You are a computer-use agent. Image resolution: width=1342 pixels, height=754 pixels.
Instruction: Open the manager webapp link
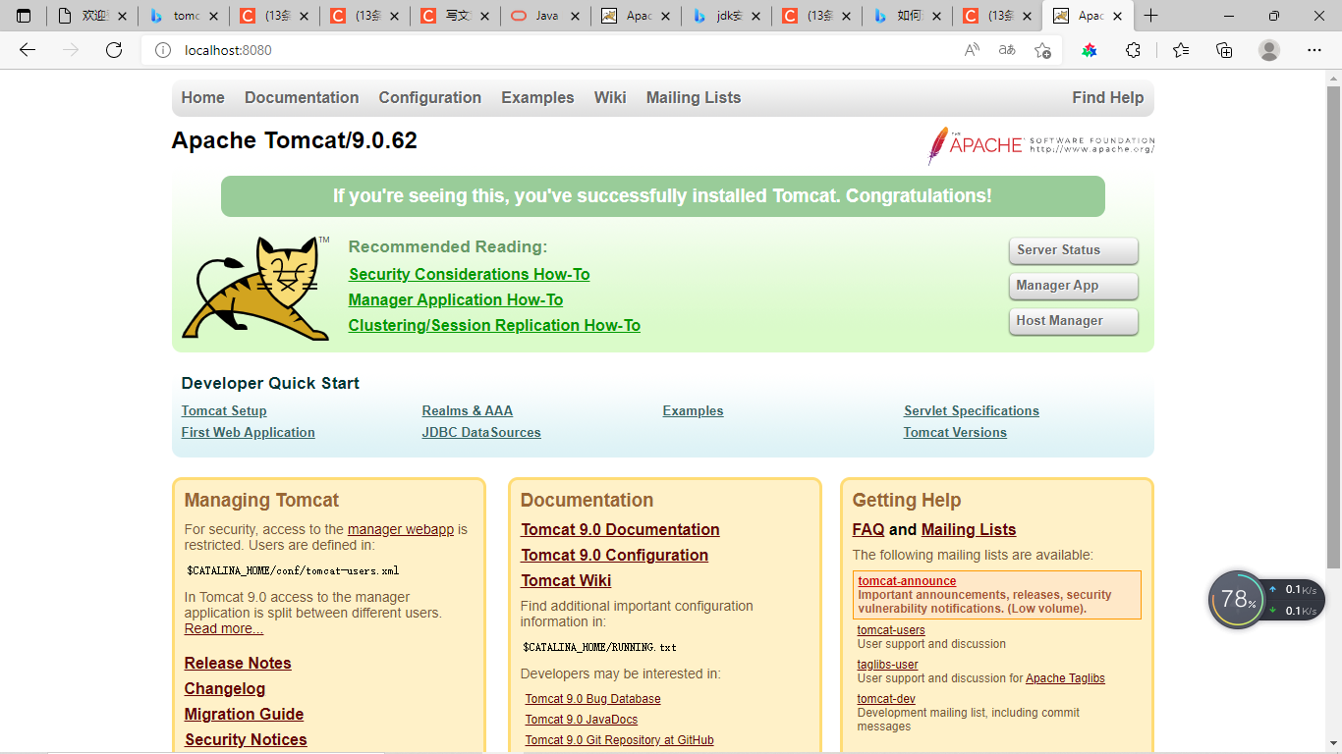pos(401,529)
